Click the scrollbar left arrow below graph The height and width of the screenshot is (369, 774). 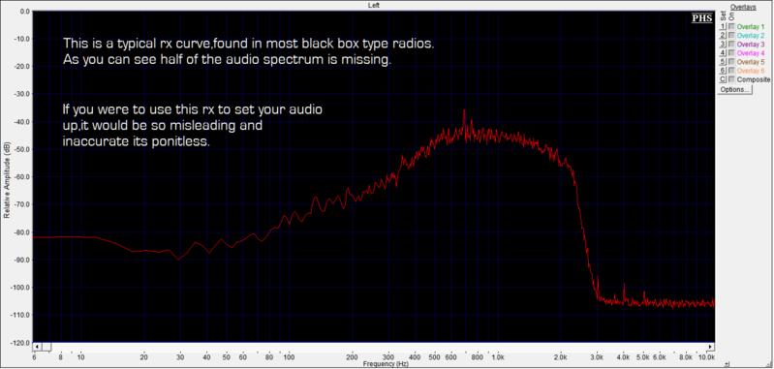[x=36, y=347]
